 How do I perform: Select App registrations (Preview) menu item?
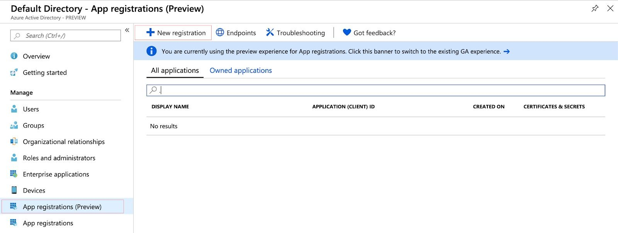[x=63, y=206]
